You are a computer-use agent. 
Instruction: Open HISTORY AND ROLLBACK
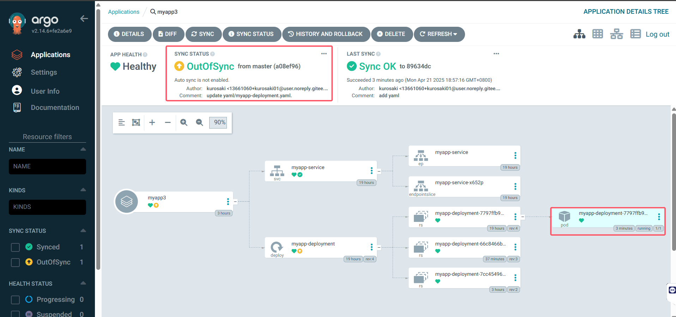point(326,34)
